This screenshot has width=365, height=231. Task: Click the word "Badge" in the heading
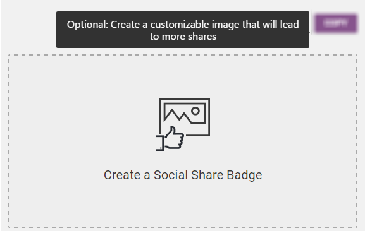pyautogui.click(x=244, y=175)
